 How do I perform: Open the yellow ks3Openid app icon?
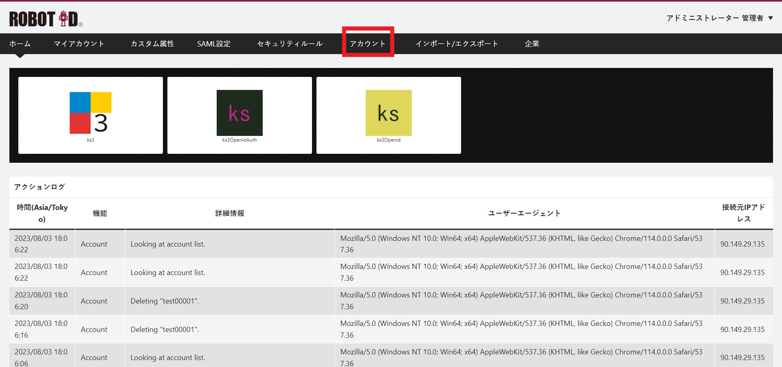[389, 114]
